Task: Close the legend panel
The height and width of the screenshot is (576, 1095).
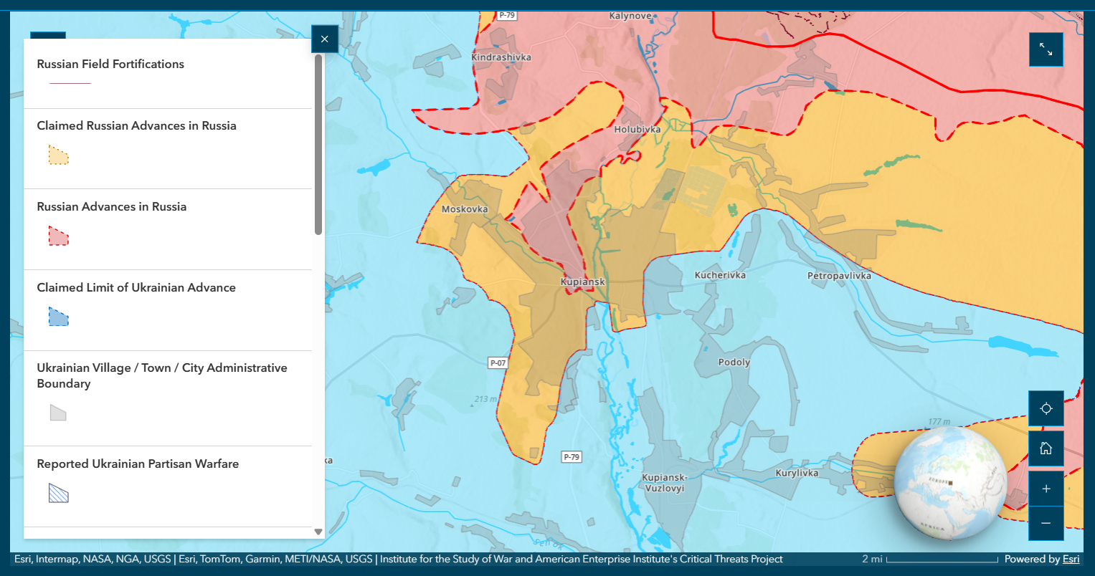Action: click(x=325, y=39)
